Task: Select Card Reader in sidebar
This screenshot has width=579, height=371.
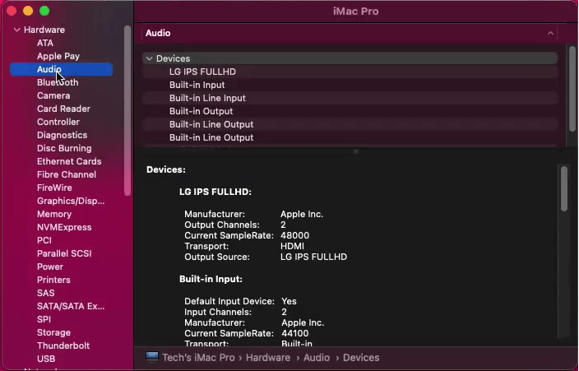Action: coord(63,109)
